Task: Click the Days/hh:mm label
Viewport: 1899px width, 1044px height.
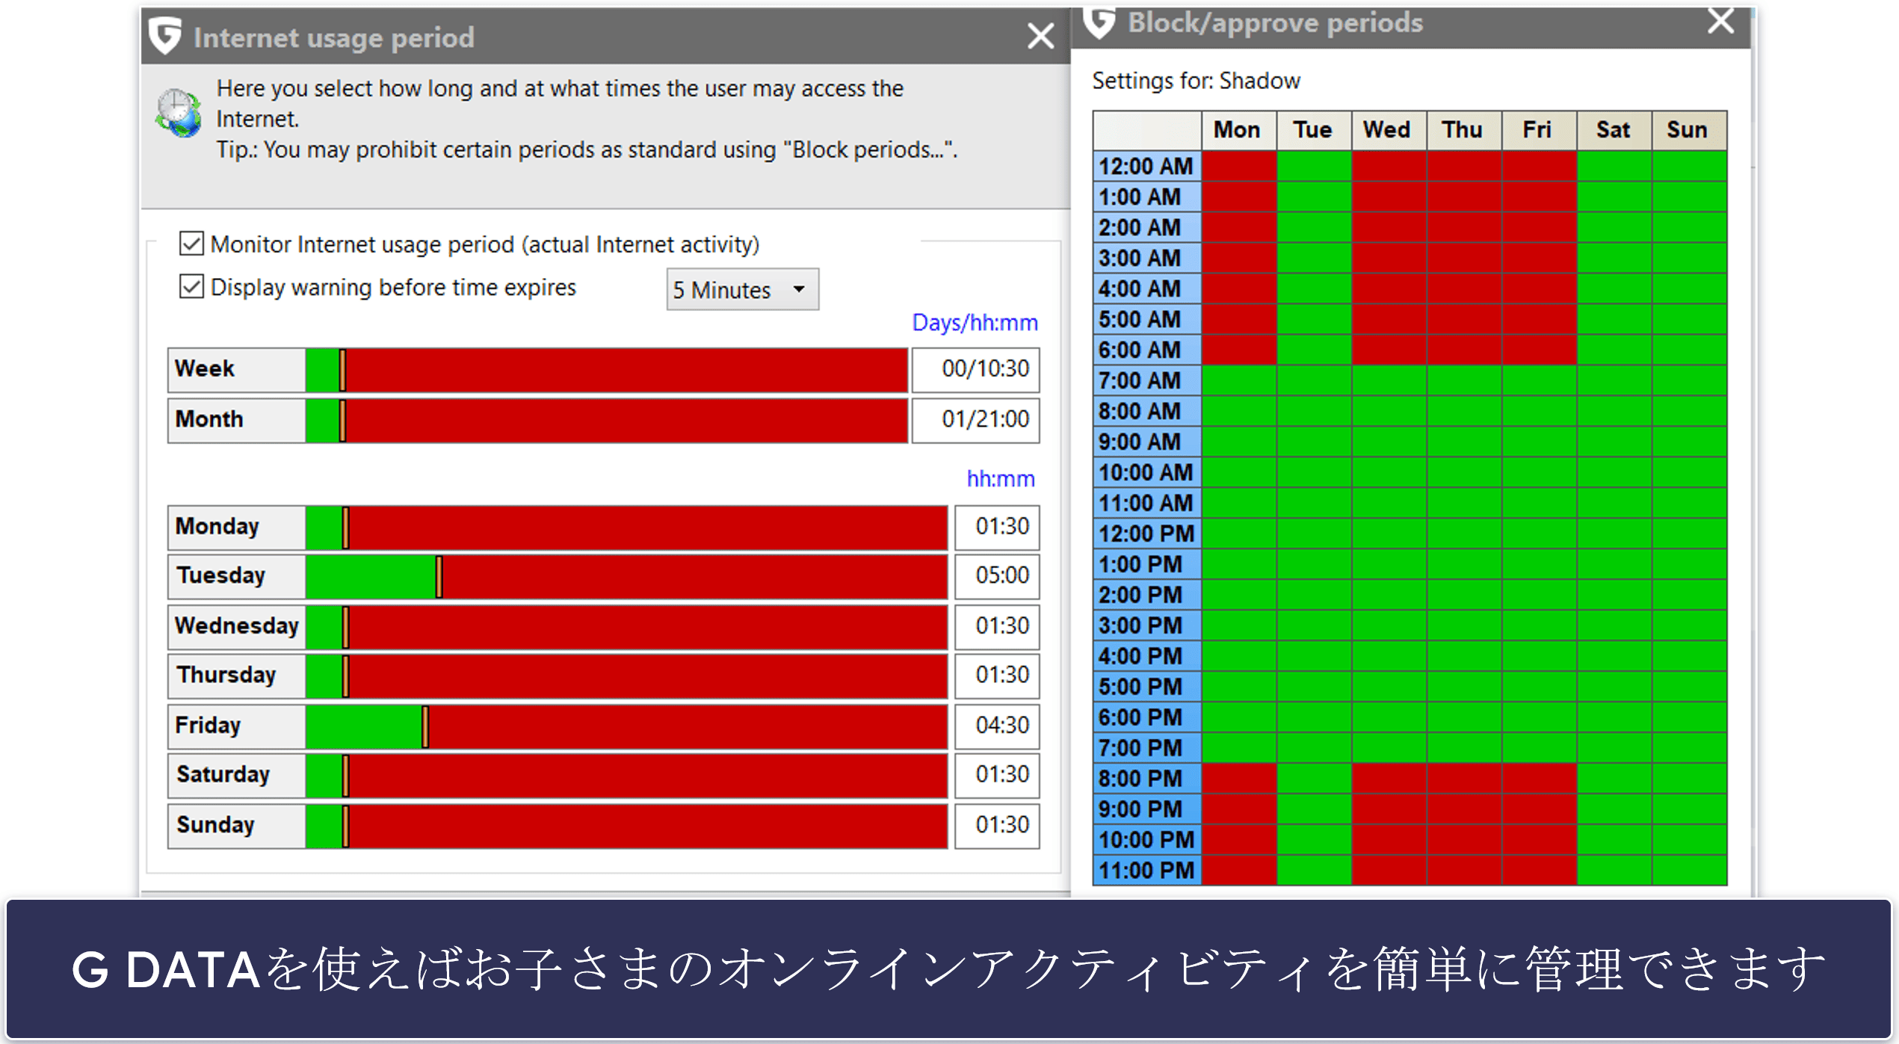Action: tap(975, 323)
